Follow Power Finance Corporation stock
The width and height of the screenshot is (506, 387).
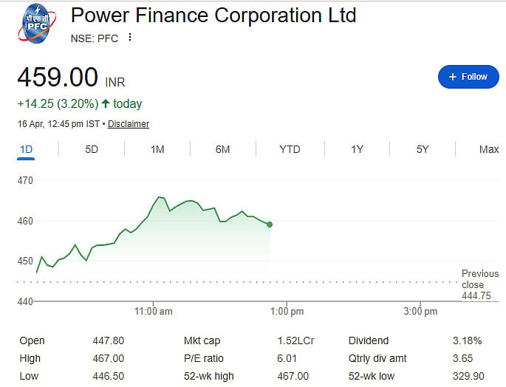click(x=468, y=77)
